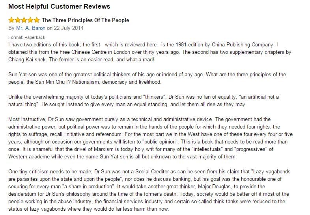Click the fourth gold rating star

[x=30, y=20]
